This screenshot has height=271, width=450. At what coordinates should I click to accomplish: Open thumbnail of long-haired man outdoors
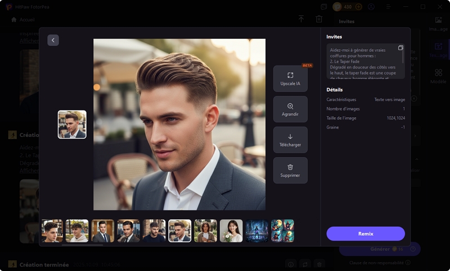tap(205, 231)
